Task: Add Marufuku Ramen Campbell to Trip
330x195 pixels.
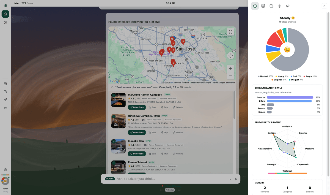Action: coord(164,107)
